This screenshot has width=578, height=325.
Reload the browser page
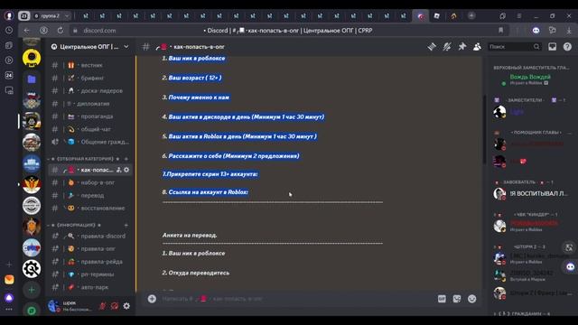[61, 31]
